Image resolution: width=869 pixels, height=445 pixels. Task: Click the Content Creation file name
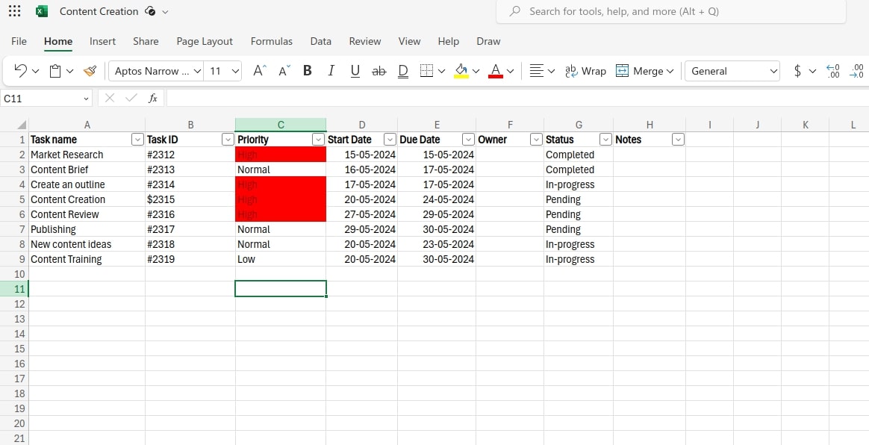coord(99,11)
